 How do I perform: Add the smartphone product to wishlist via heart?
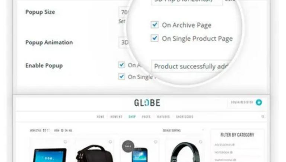(x=155, y=142)
